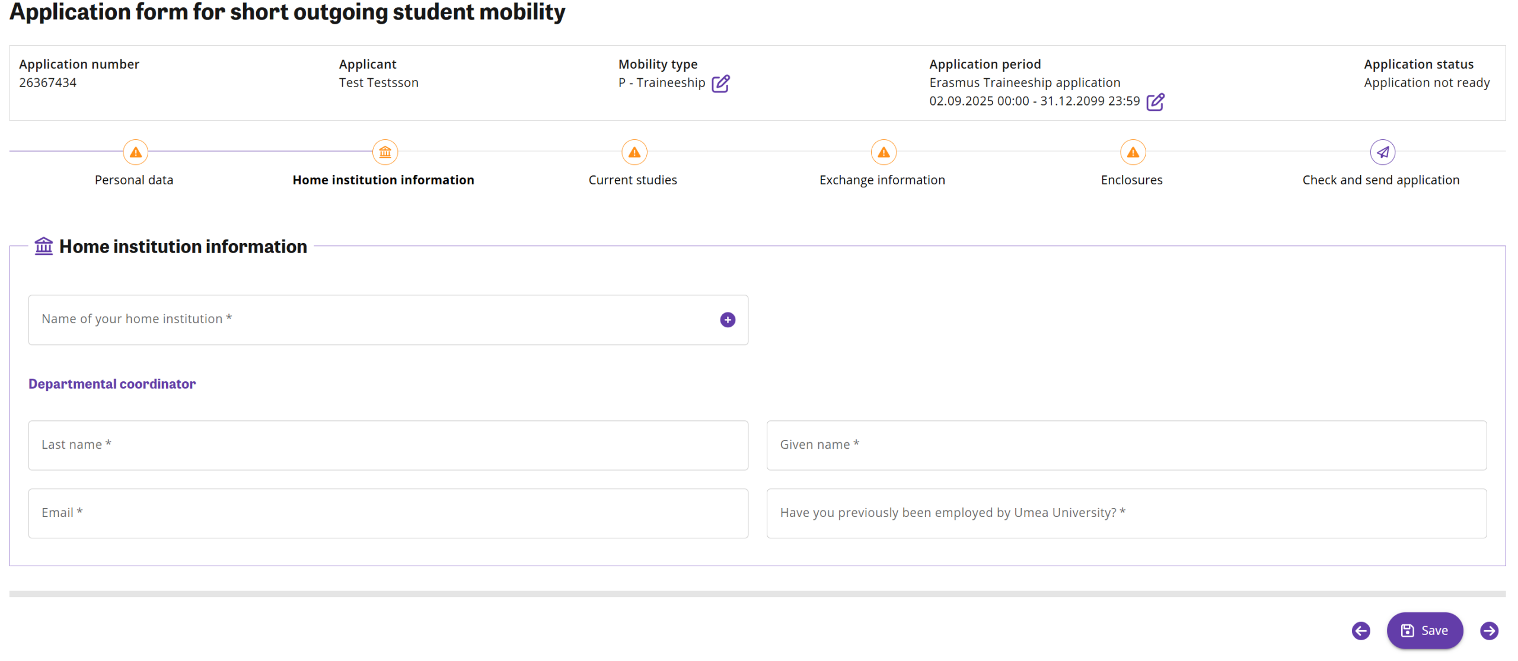The image size is (1518, 661).
Task: Edit the Application period pencil icon
Action: coord(1155,102)
